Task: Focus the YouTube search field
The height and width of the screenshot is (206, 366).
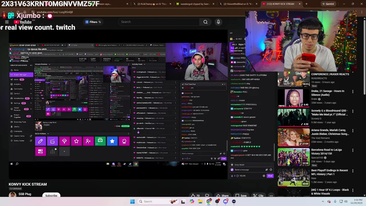Action: [x=159, y=22]
